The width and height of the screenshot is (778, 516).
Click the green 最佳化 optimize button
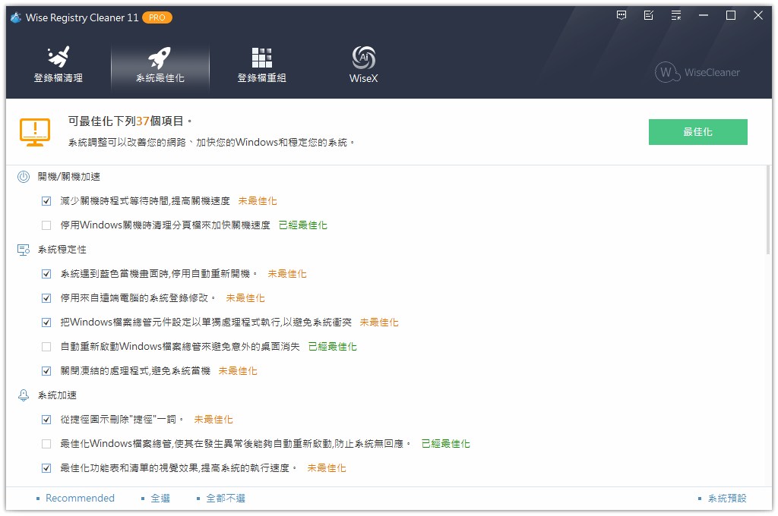click(x=697, y=132)
